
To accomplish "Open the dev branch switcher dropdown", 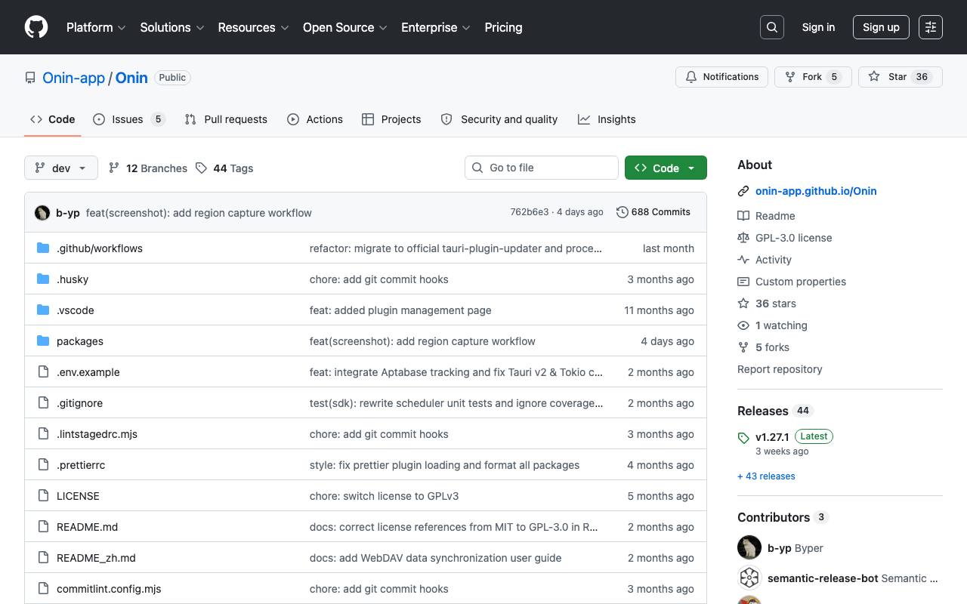I will pyautogui.click(x=61, y=168).
